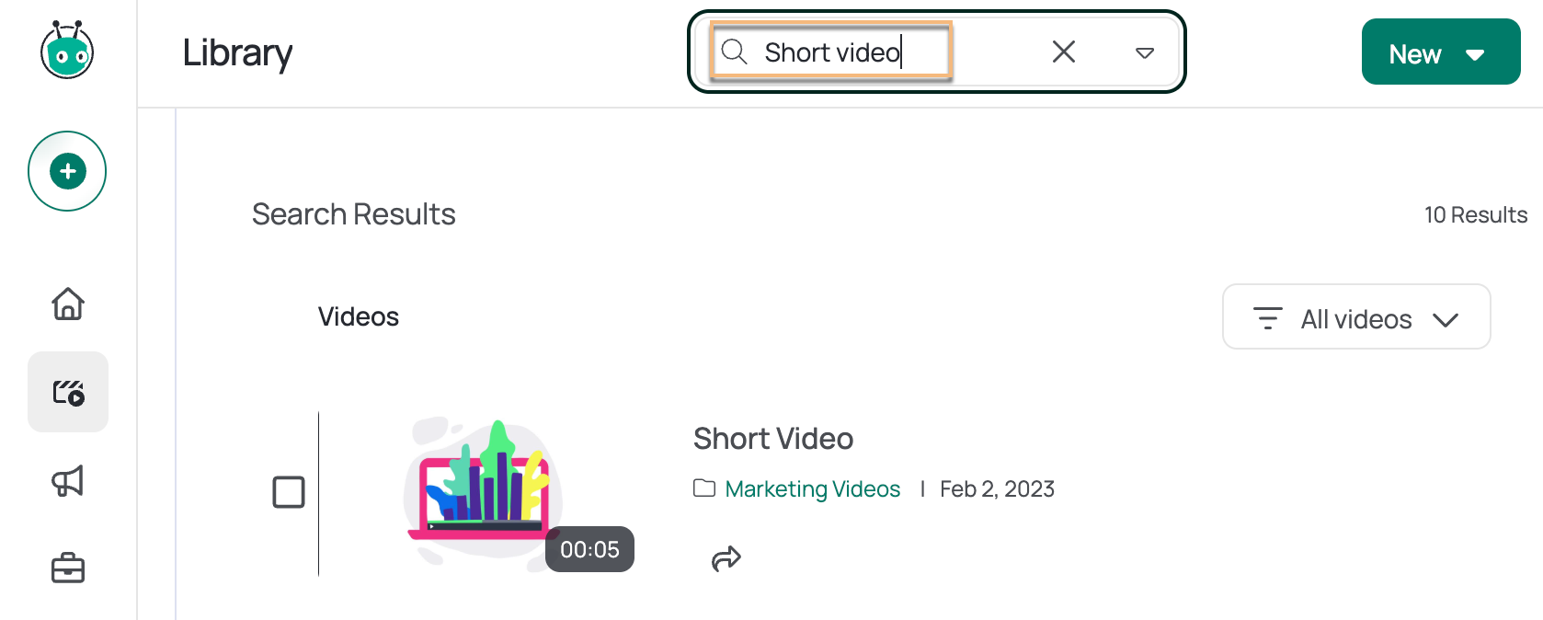Click the Videos section label
1543x620 pixels.
pyautogui.click(x=359, y=316)
